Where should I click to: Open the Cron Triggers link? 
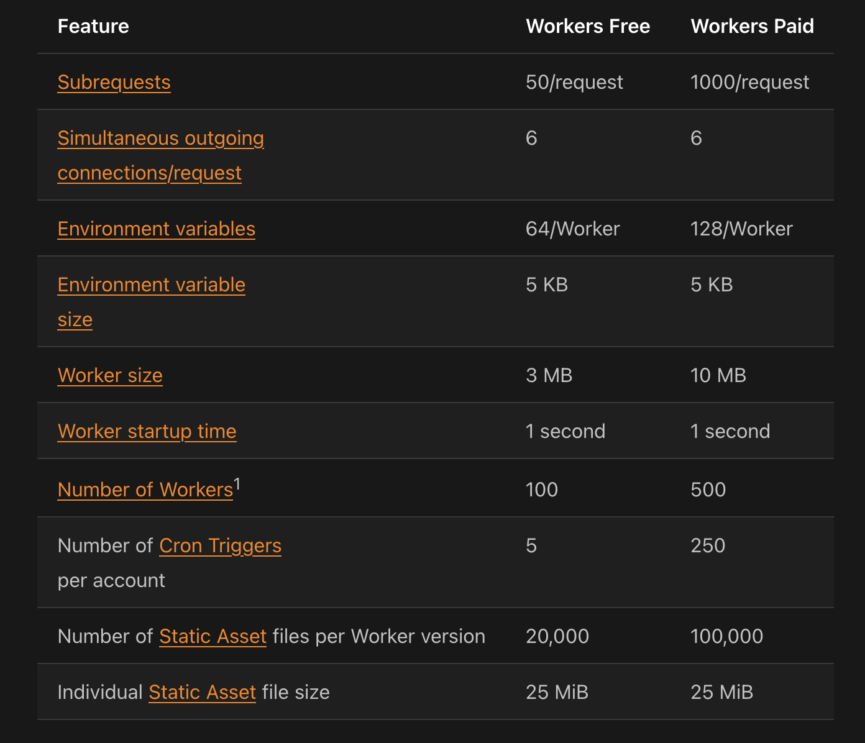click(220, 545)
